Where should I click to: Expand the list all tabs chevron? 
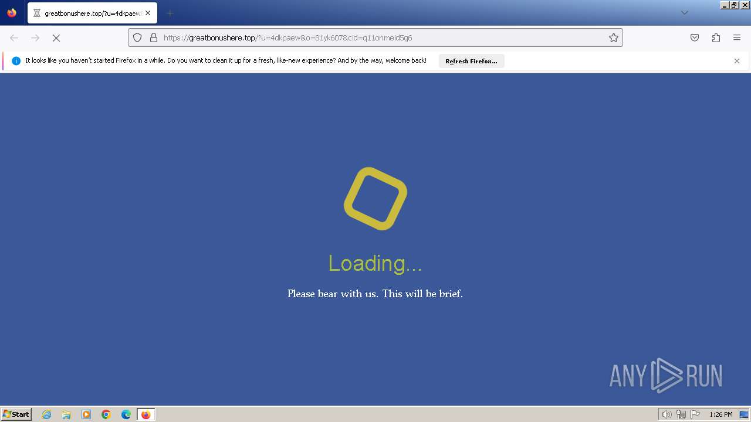coord(684,13)
